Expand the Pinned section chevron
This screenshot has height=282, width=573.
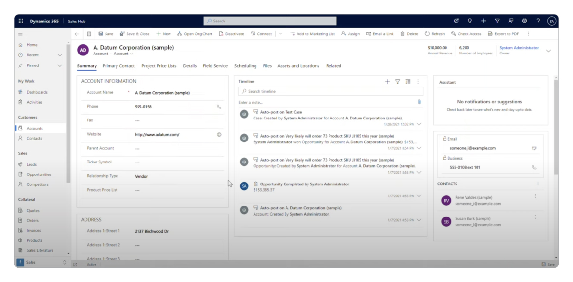click(x=60, y=65)
